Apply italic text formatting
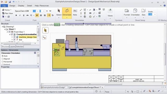This screenshot has width=167, height=94. (x=20, y=15)
